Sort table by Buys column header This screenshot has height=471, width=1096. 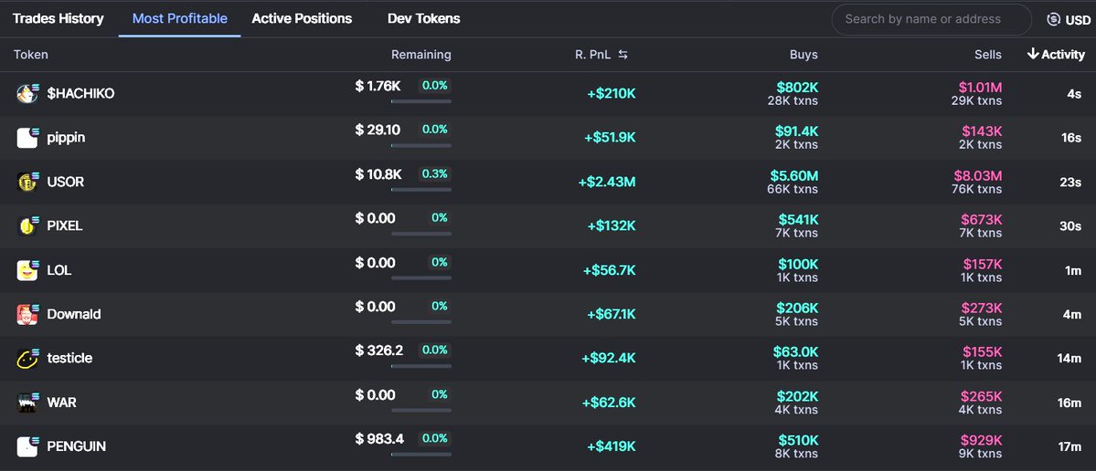click(x=803, y=55)
